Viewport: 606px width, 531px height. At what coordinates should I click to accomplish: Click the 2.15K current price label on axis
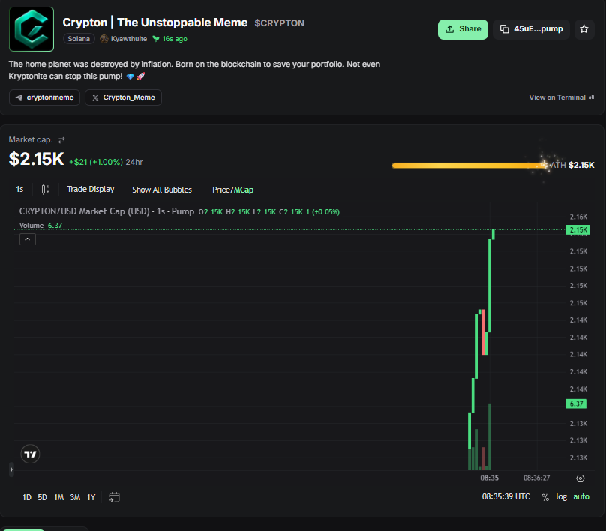pos(578,230)
